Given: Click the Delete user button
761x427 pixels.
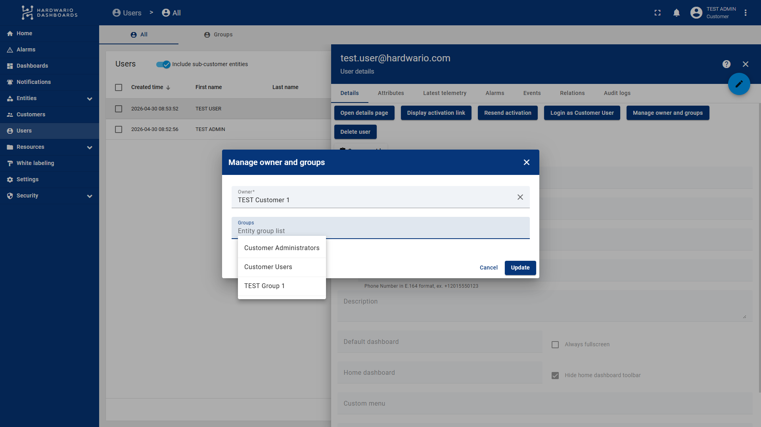Looking at the screenshot, I should pyautogui.click(x=355, y=132).
